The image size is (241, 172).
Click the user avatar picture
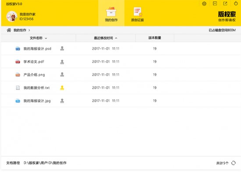pos(12,16)
